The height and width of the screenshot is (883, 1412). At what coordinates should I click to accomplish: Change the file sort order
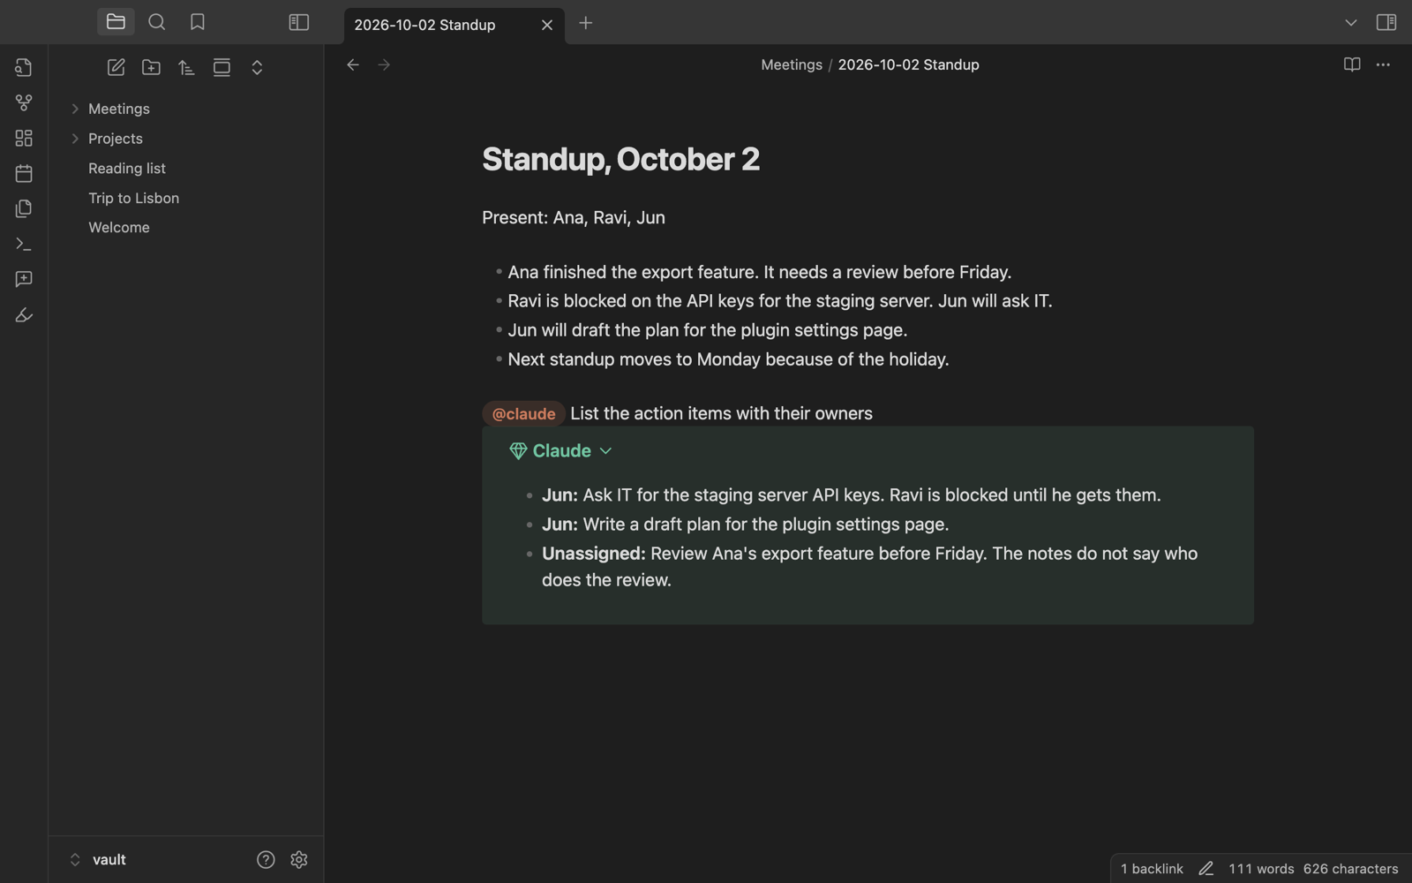click(186, 67)
